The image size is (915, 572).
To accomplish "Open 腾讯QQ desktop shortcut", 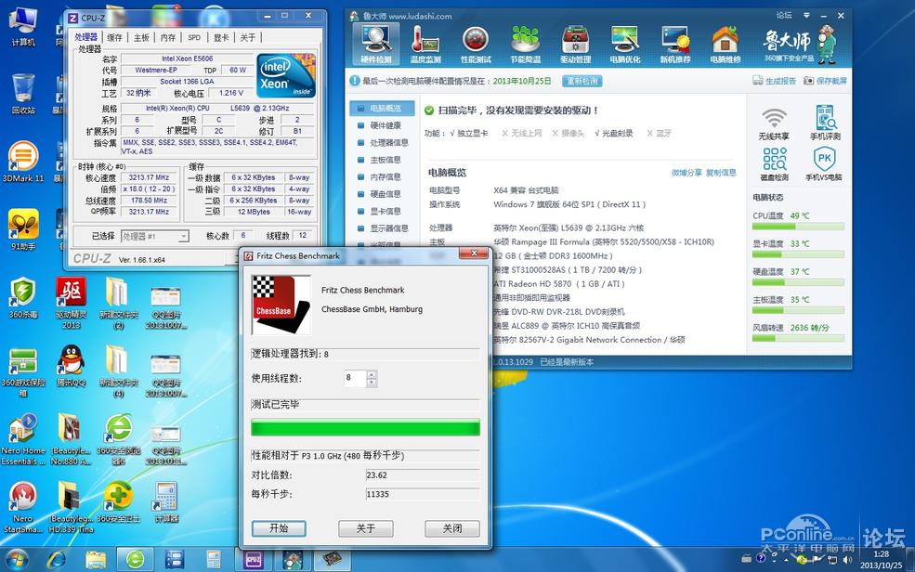I will pyautogui.click(x=72, y=366).
